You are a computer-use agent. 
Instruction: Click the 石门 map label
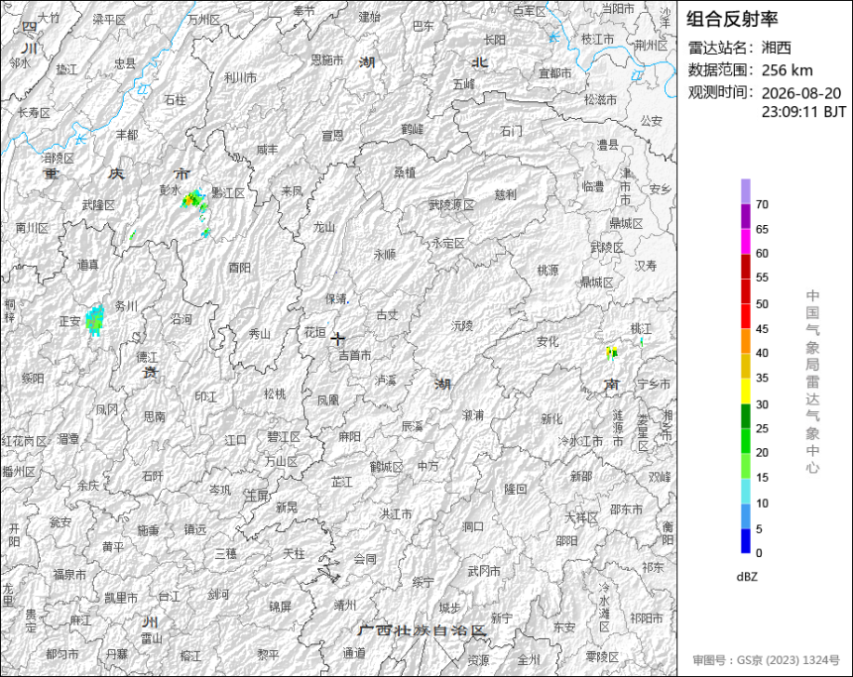click(x=512, y=131)
